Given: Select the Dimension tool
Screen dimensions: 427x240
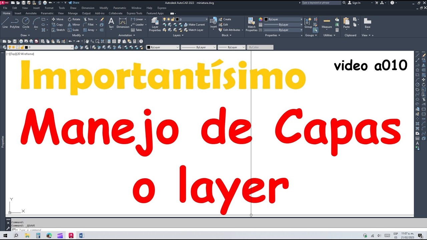Looking at the screenshot, I should click(x=123, y=23).
